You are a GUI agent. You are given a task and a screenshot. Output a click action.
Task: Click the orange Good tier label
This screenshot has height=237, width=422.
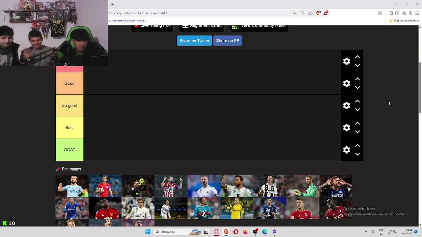click(x=70, y=83)
